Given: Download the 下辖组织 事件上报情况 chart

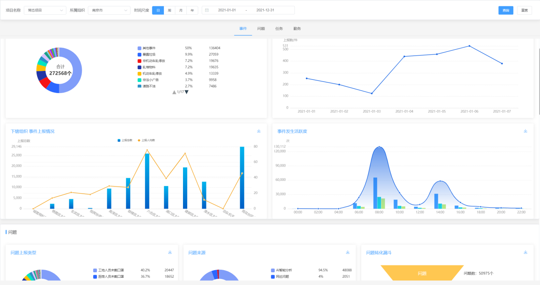Looking at the screenshot, I should (x=259, y=131).
